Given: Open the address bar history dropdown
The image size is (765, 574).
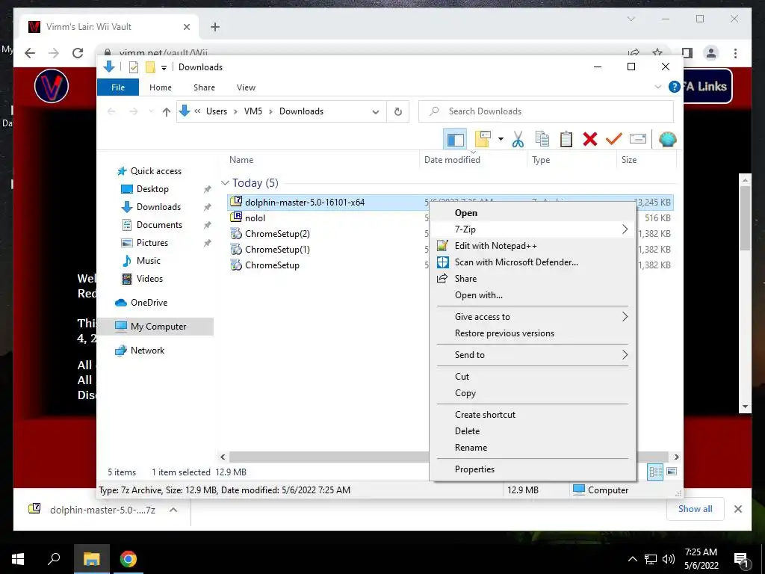Looking at the screenshot, I should click(x=375, y=112).
